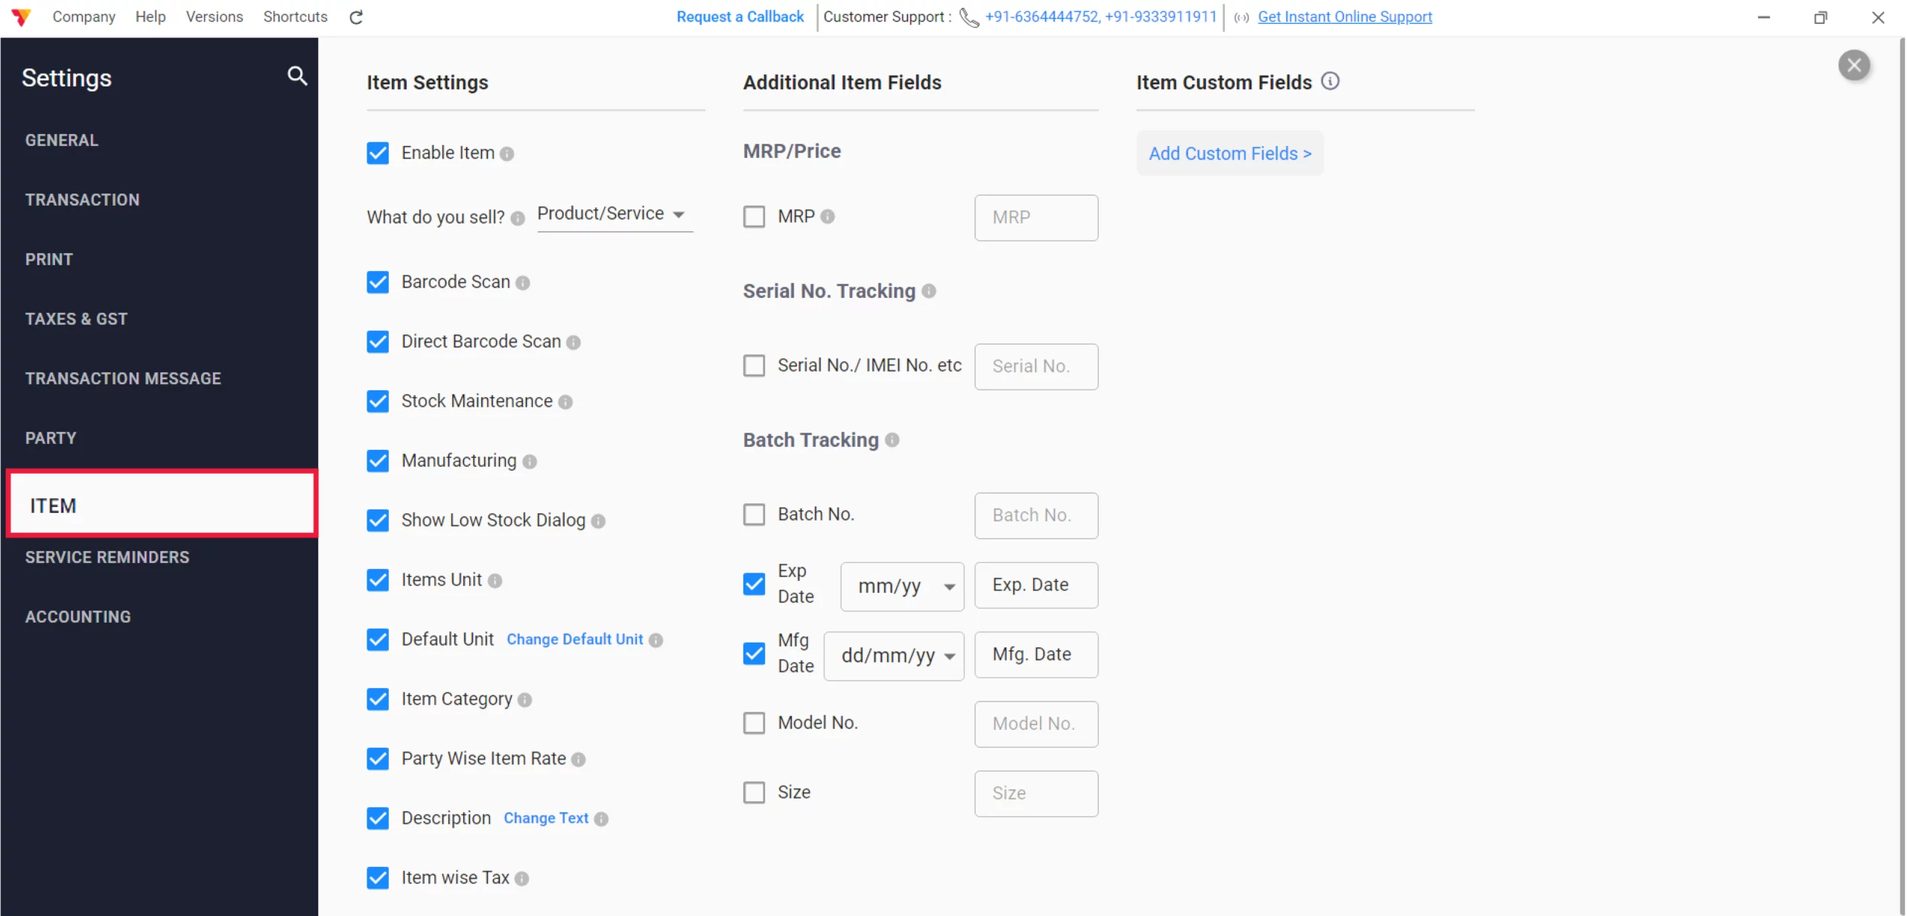Uncheck the Barcode Scan checkbox
This screenshot has width=1907, height=916.
[378, 282]
